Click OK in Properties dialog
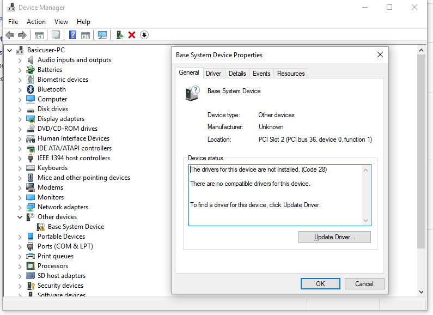Image resolution: width=433 pixels, height=315 pixels. coord(320,283)
